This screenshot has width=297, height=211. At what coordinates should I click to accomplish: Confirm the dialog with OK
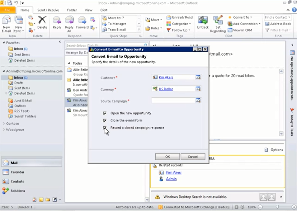167,157
